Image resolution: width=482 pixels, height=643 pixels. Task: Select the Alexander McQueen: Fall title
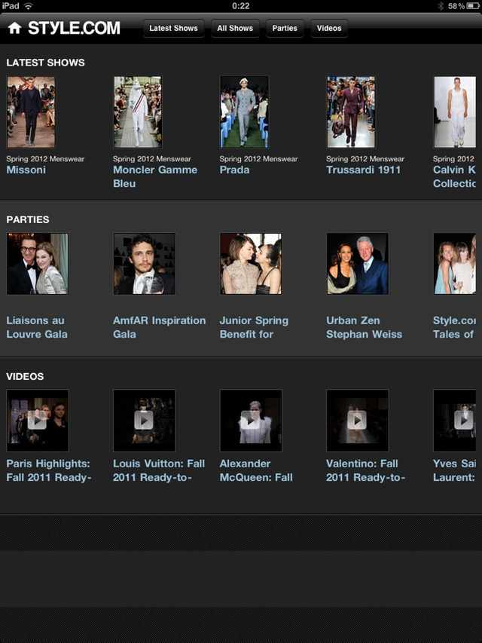point(256,470)
